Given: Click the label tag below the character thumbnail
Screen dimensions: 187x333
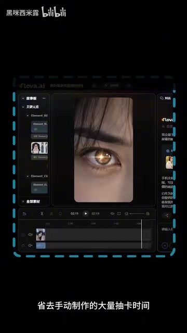Looking at the screenshot, I should point(39,157).
